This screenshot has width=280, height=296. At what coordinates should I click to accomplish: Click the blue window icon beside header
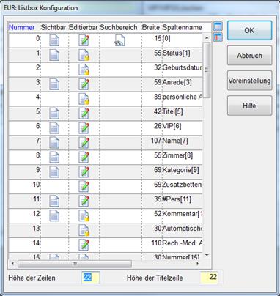[218, 26]
